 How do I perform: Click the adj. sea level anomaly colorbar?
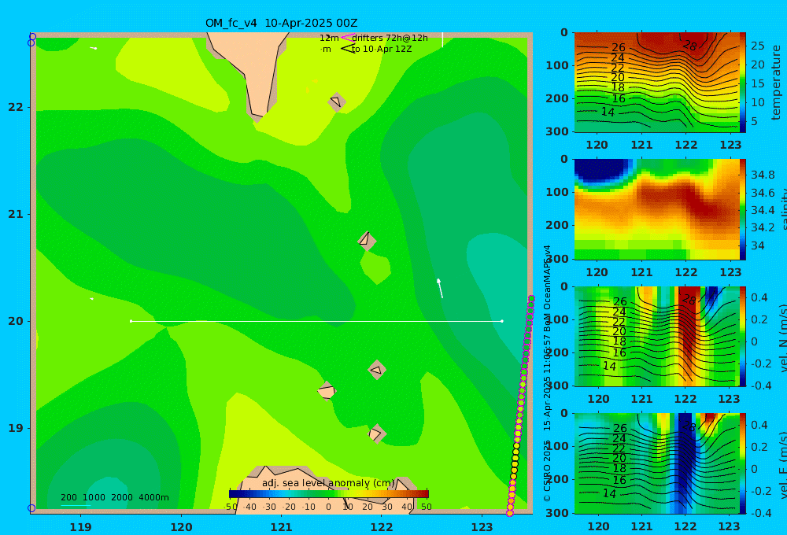pyautogui.click(x=329, y=493)
